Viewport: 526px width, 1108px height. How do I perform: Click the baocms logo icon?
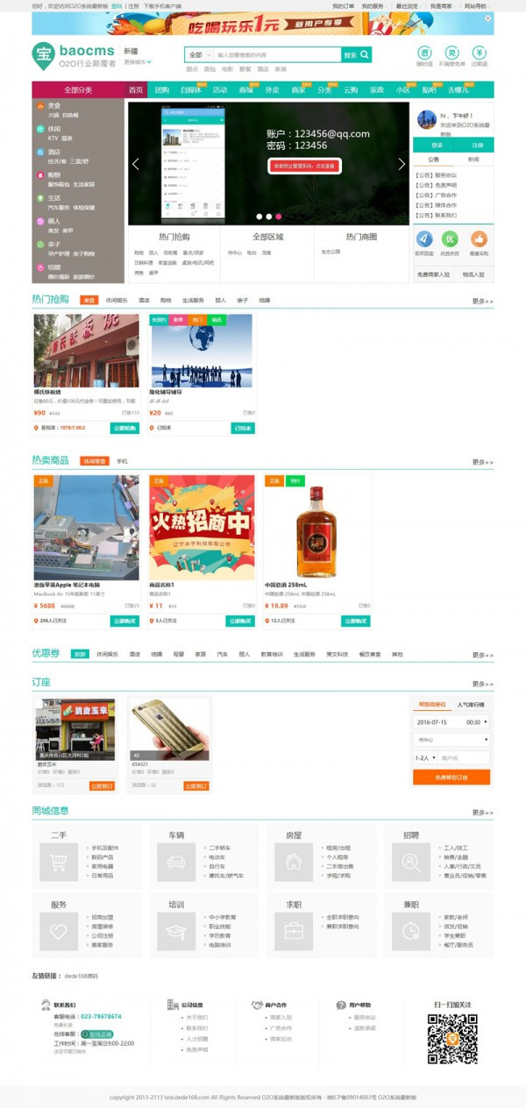(43, 56)
